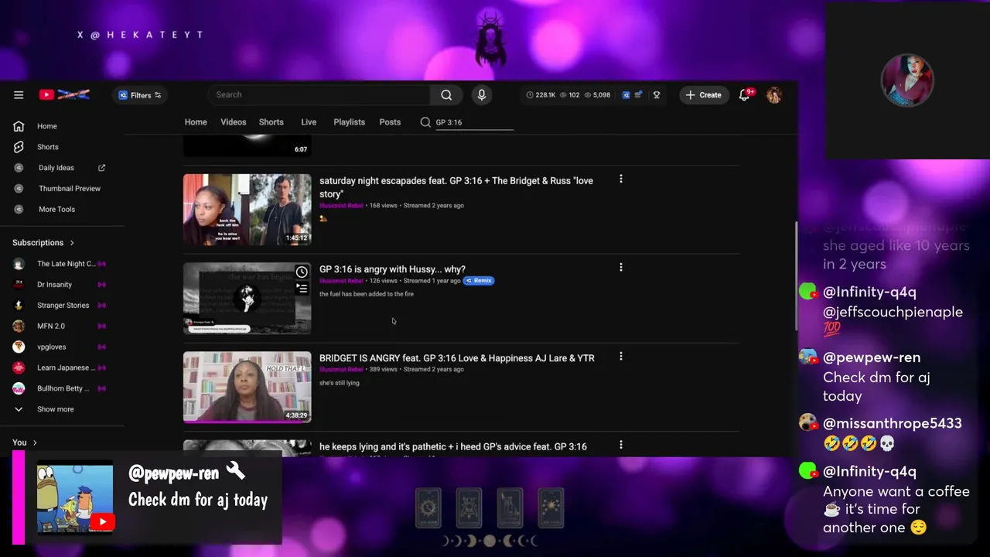Click title 'GP 3:16 is angry with Hussy... why?'
The width and height of the screenshot is (990, 557).
click(x=392, y=269)
